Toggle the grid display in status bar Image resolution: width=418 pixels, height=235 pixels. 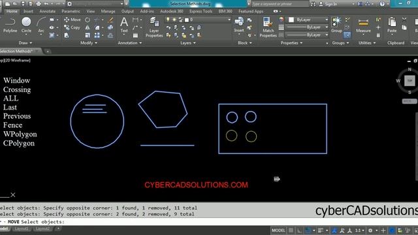pyautogui.click(x=291, y=230)
